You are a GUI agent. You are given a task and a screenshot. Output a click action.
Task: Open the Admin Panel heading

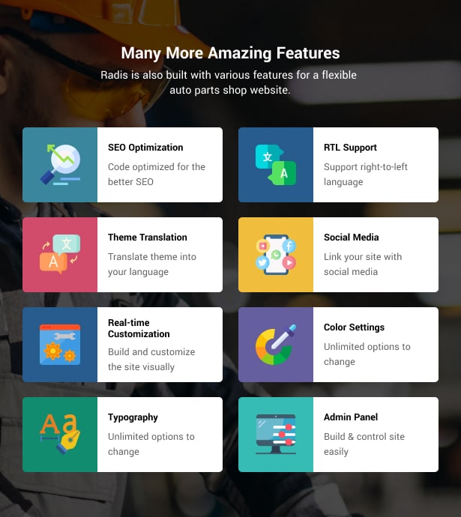351,417
